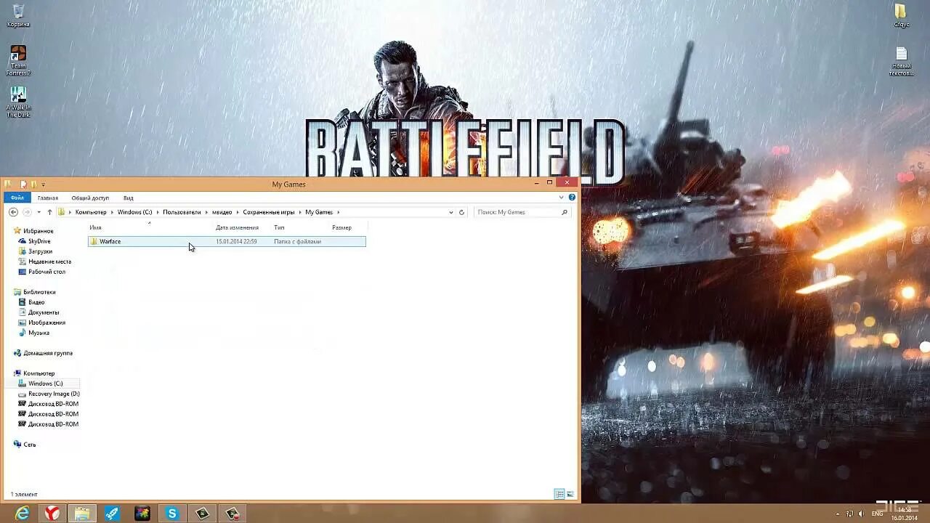Click Пользователи in the address breadcrumb

182,212
